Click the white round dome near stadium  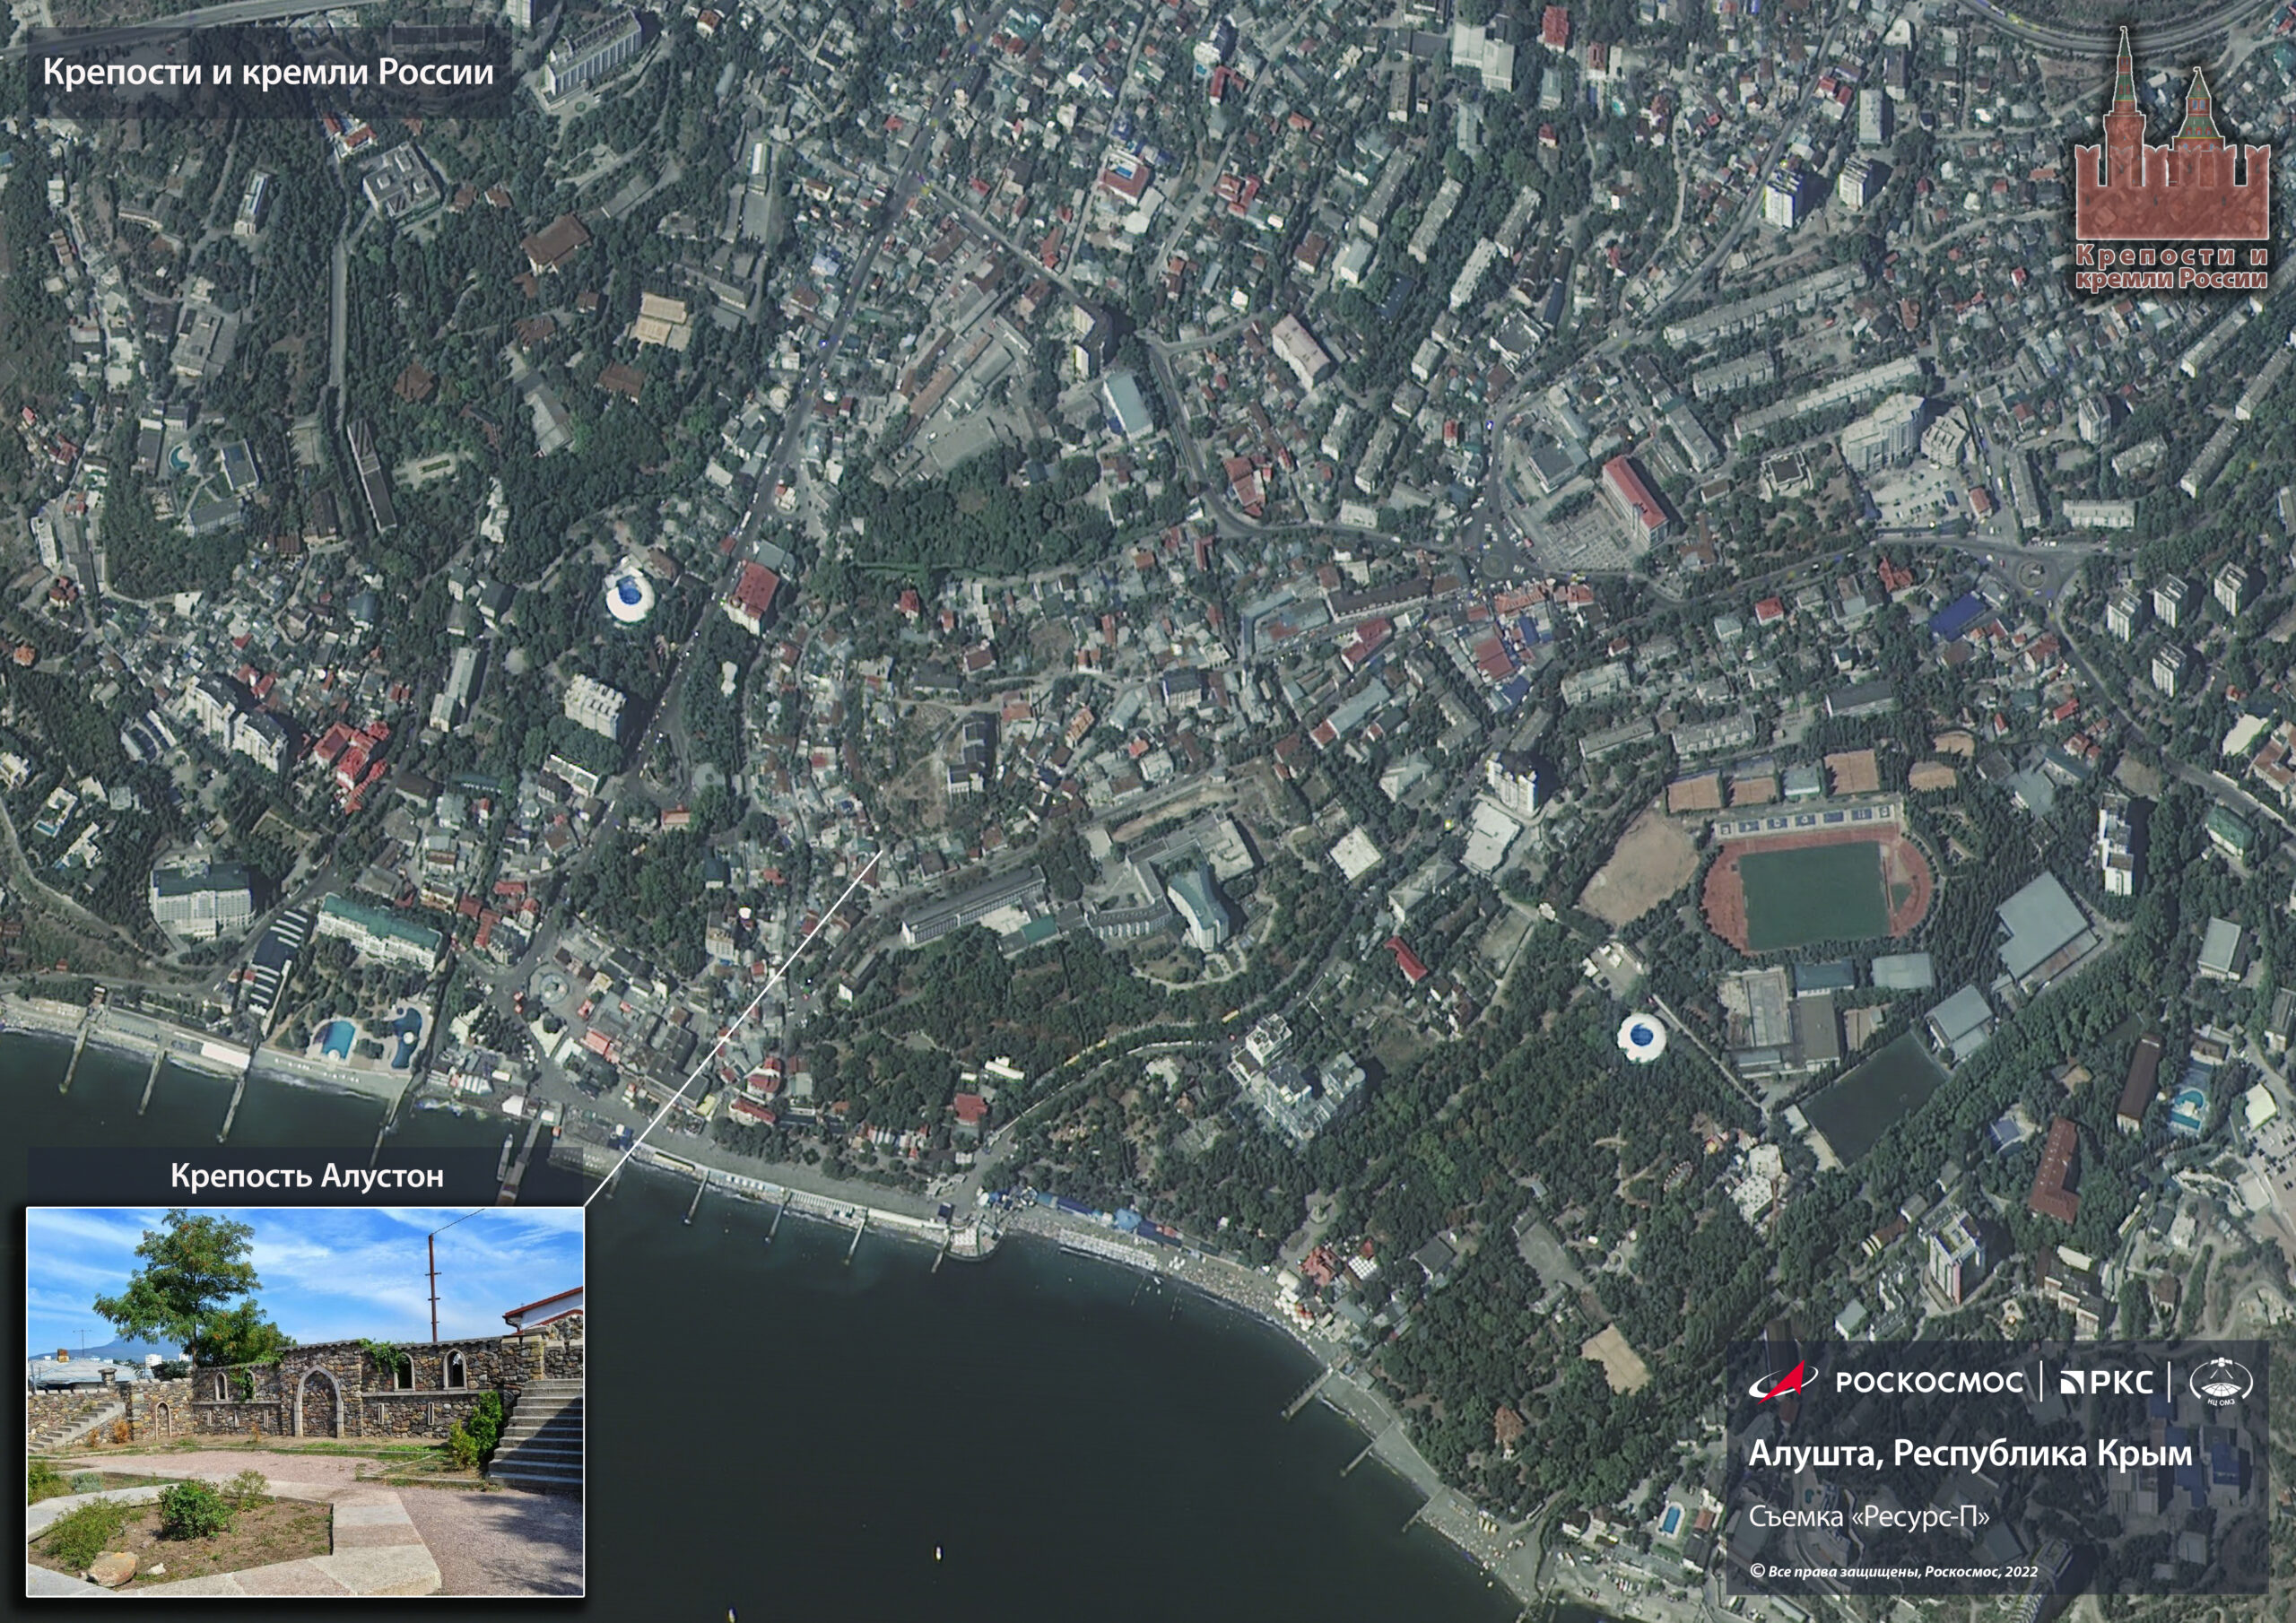click(x=1640, y=1036)
